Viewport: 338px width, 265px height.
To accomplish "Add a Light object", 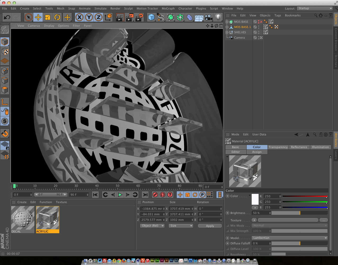I will tap(218, 17).
